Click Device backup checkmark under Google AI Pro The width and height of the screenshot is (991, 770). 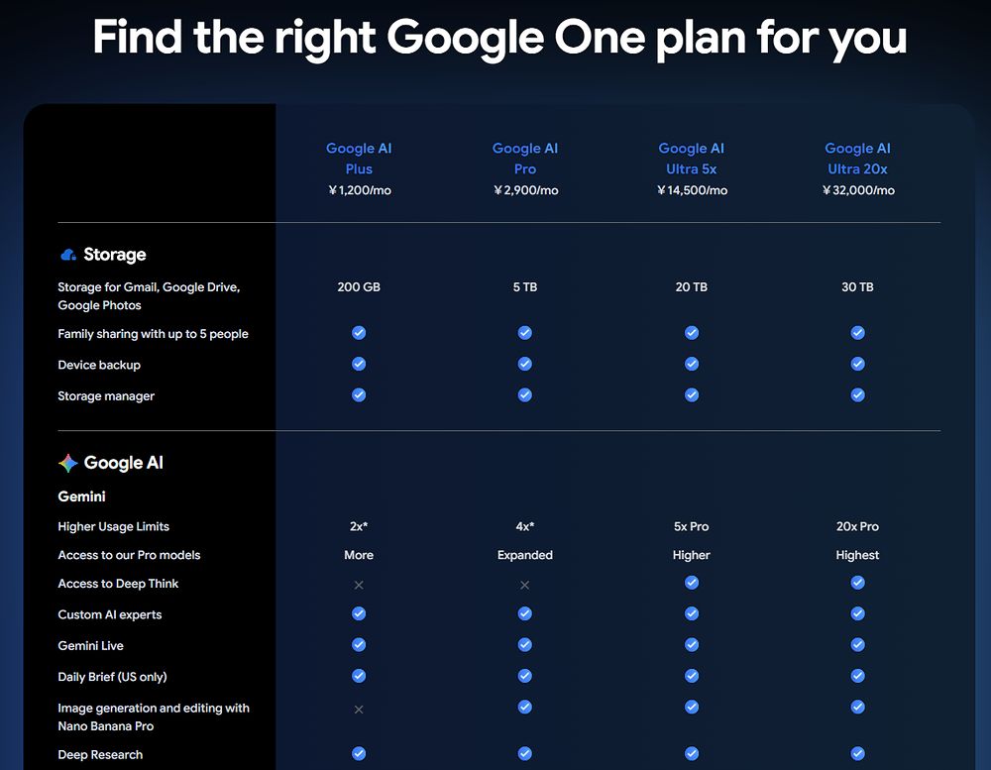pos(524,364)
